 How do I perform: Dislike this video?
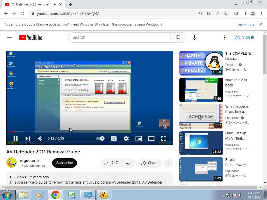click(x=128, y=163)
